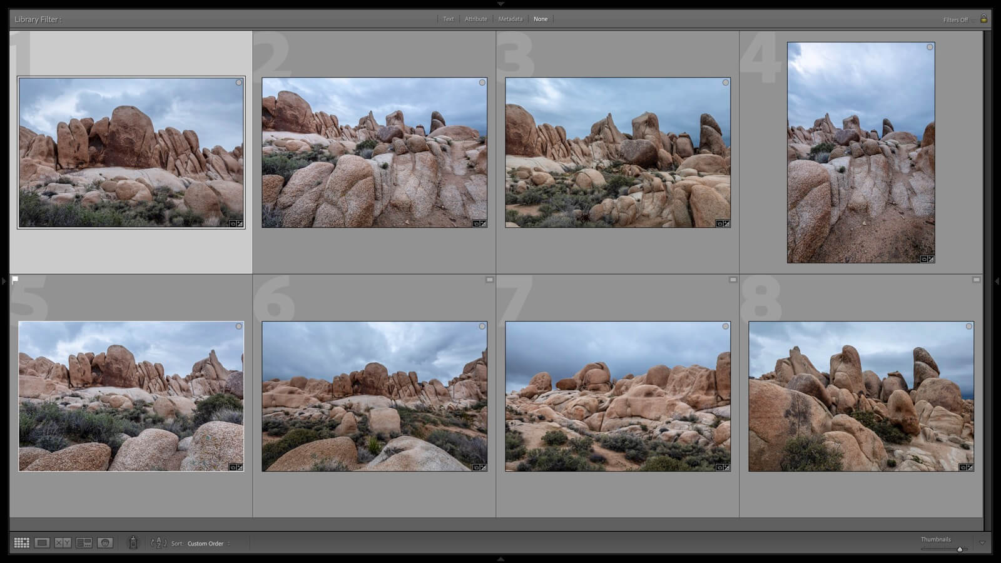Reverse sort direction with A-Z icon
1001x563 pixels.
click(x=159, y=543)
